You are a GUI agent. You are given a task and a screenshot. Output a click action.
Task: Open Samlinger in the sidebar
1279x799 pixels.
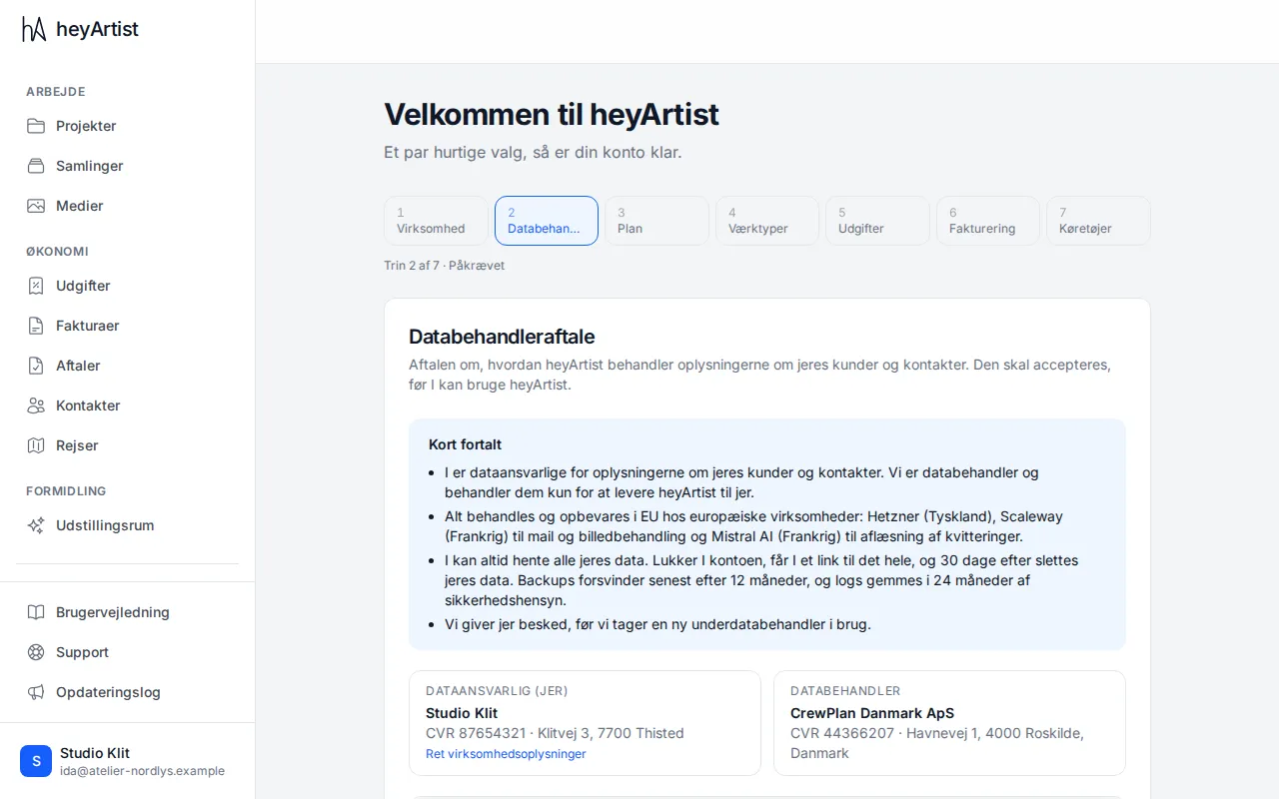point(128,166)
